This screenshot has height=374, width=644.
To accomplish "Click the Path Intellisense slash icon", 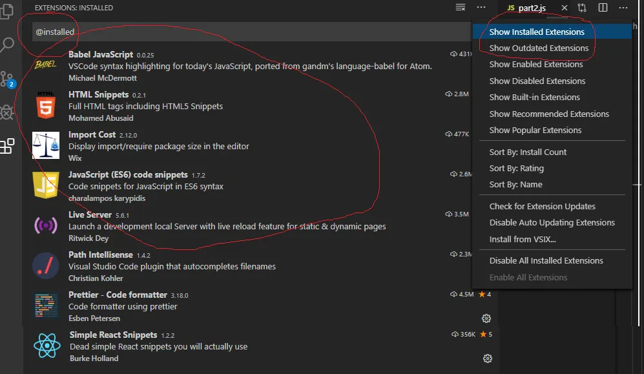I will point(46,265).
